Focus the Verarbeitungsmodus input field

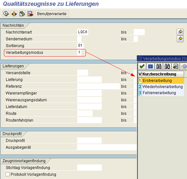(79, 52)
